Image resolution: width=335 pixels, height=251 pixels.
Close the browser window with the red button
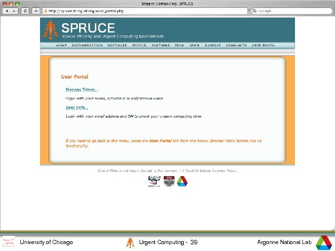click(5, 4)
